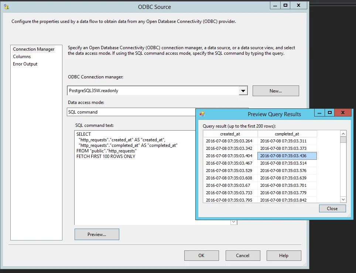Click the results grid scroll down arrow
The image size is (356, 273).
coord(343,199)
